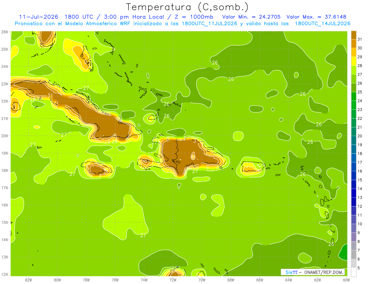Click the title 'Temperatura (C,somb.)'
368x284 pixels.
187,7
